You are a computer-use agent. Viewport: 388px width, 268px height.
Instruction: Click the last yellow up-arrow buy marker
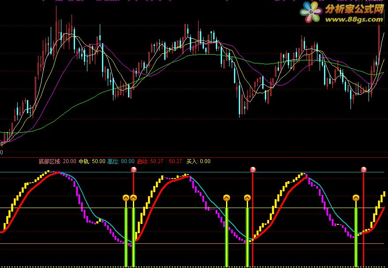(356, 198)
